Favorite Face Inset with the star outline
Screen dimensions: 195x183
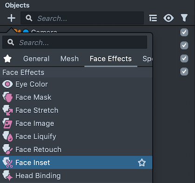[142, 162]
